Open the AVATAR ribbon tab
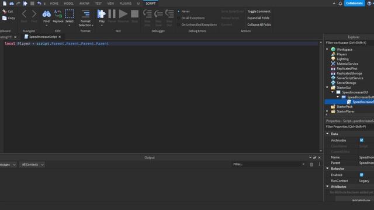 tap(84, 3)
